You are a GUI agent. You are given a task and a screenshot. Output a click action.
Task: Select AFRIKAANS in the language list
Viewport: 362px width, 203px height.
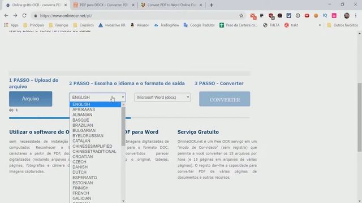pyautogui.click(x=95, y=109)
